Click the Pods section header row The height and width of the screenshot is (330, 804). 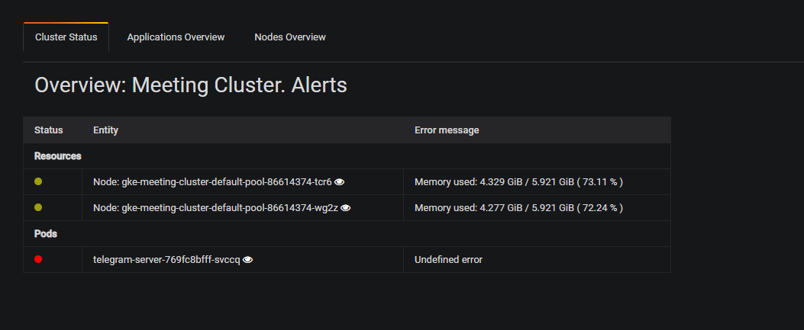pyautogui.click(x=347, y=234)
